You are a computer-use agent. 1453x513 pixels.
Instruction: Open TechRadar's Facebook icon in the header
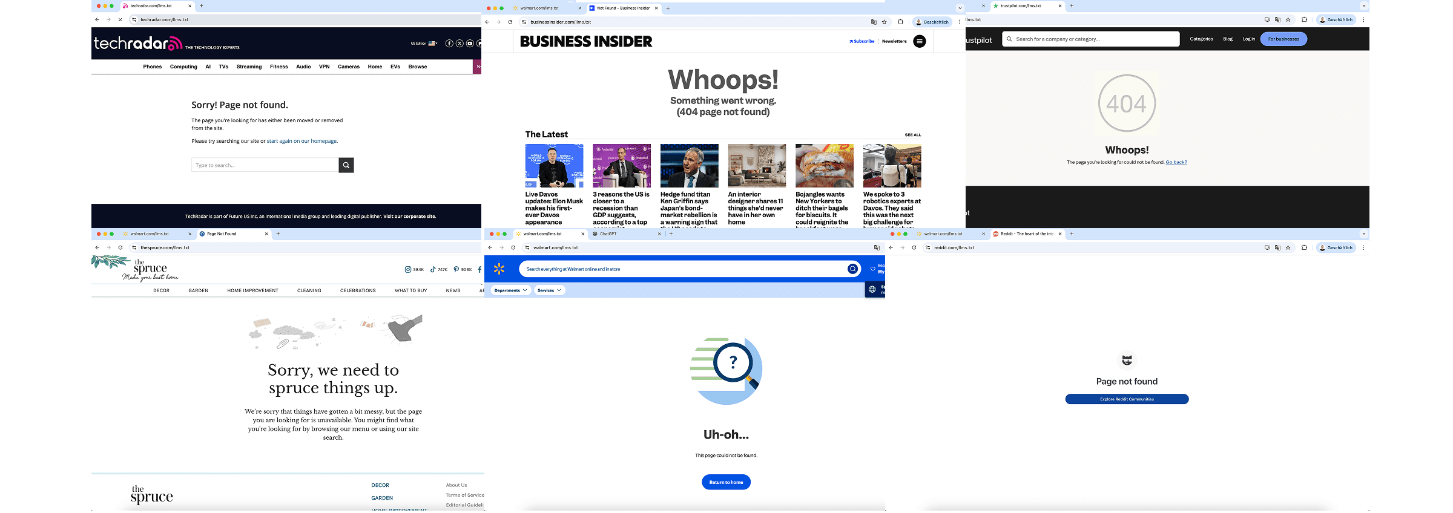coord(449,44)
